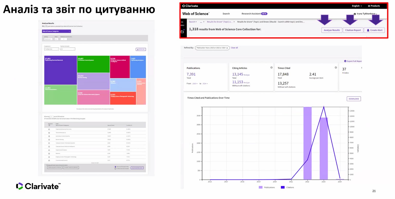Go to the Search menu item

pos(226,14)
